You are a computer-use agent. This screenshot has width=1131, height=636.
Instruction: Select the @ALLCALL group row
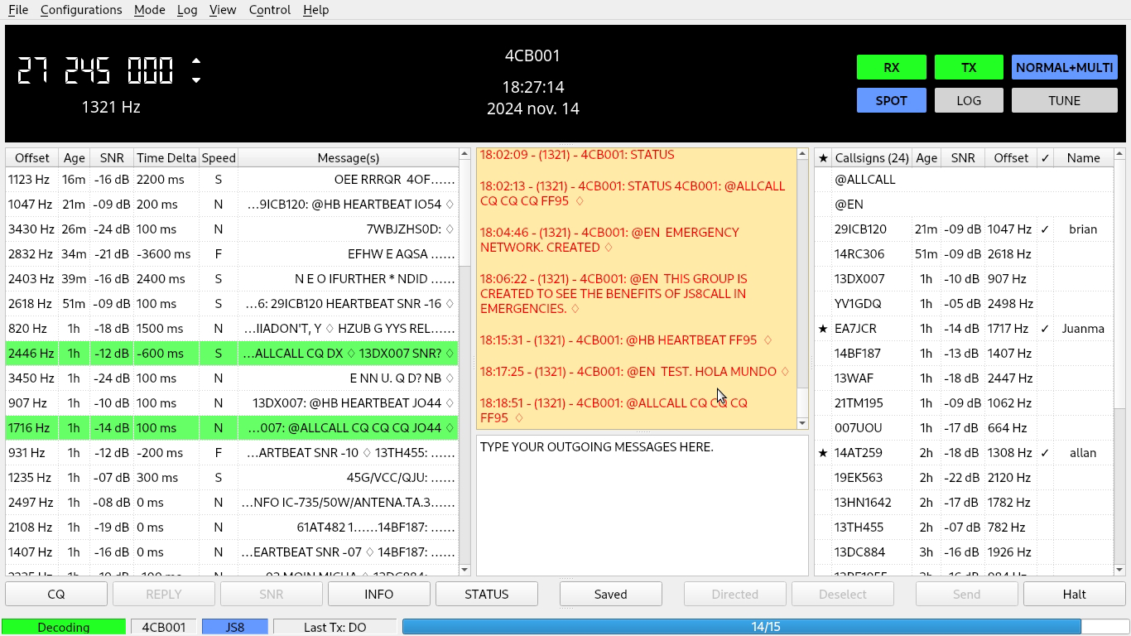(x=965, y=180)
